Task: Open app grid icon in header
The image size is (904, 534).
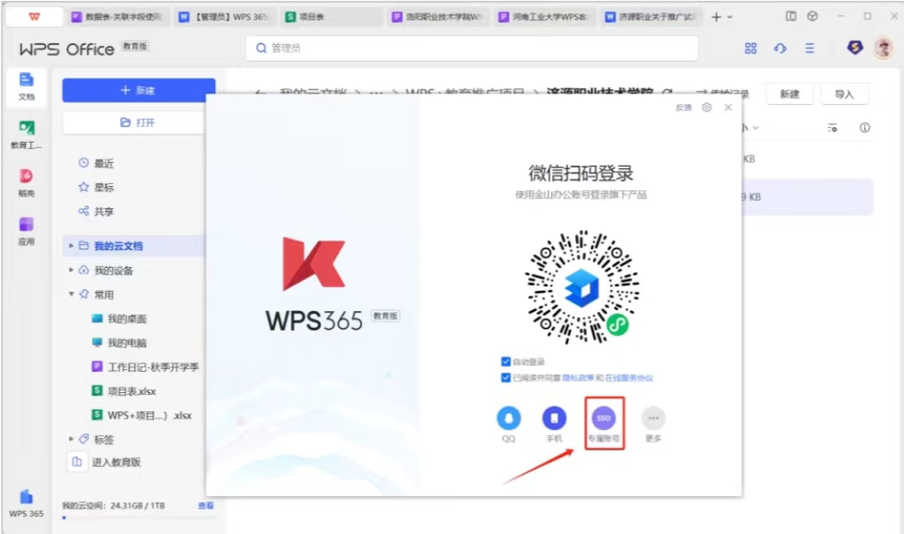Action: coord(751,48)
